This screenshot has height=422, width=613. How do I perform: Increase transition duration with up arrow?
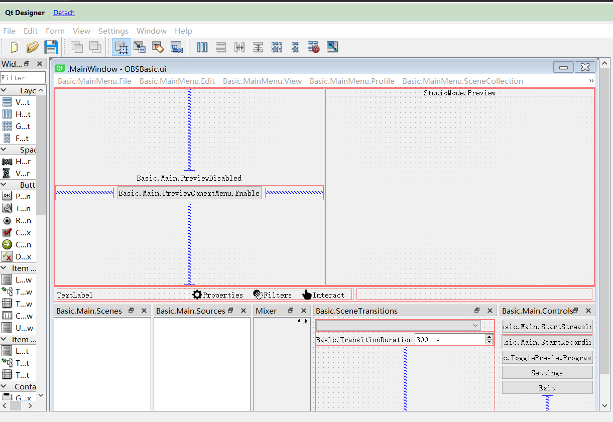[x=489, y=337]
